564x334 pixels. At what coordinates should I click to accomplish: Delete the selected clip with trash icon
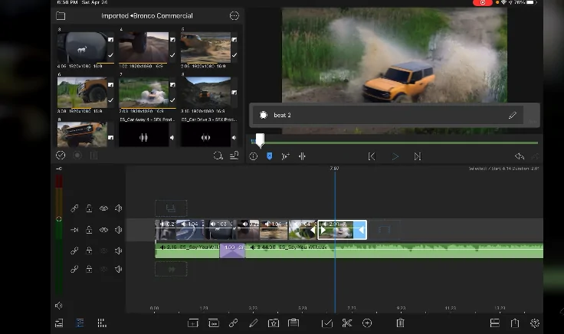(400, 323)
